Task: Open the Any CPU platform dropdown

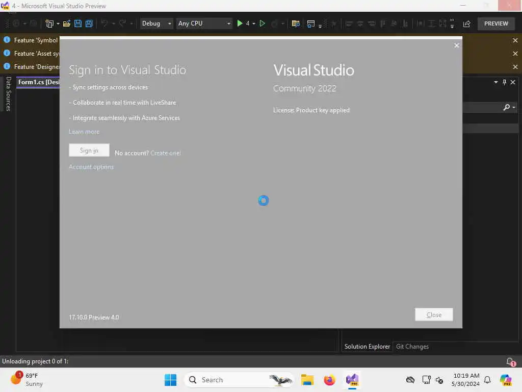Action: click(204, 23)
